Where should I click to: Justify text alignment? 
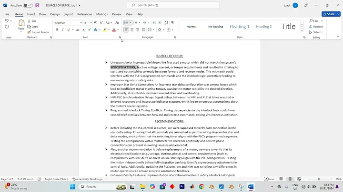[143, 29]
